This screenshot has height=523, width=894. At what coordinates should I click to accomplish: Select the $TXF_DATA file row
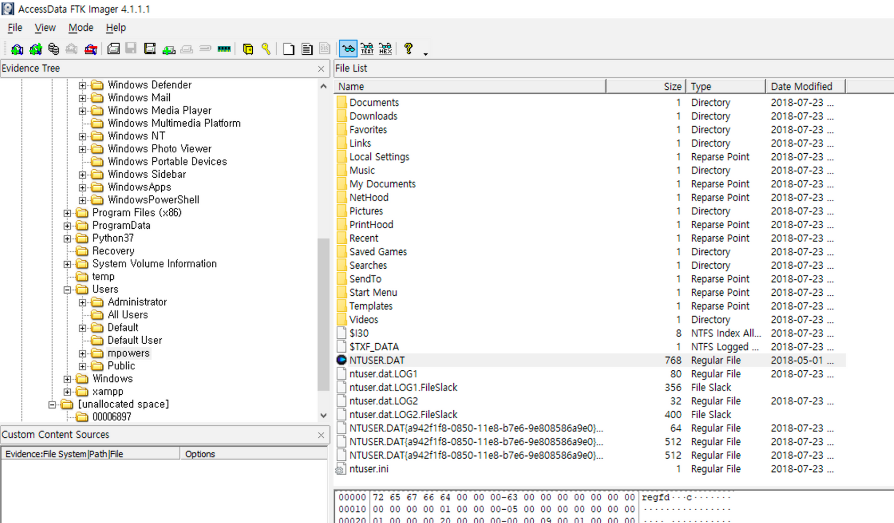click(x=590, y=347)
